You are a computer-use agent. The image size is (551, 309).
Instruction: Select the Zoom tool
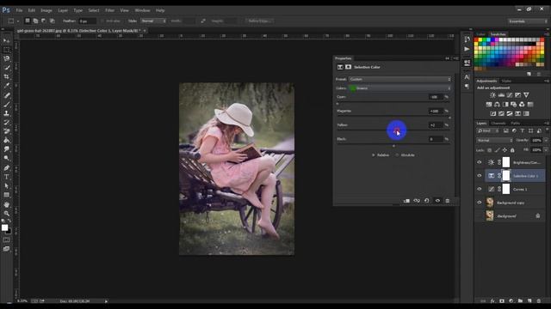tap(6, 213)
